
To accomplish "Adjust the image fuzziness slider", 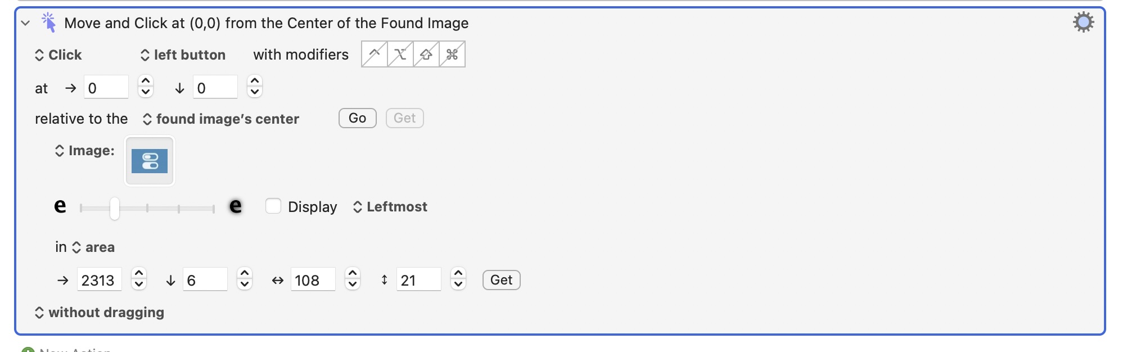I will point(115,208).
